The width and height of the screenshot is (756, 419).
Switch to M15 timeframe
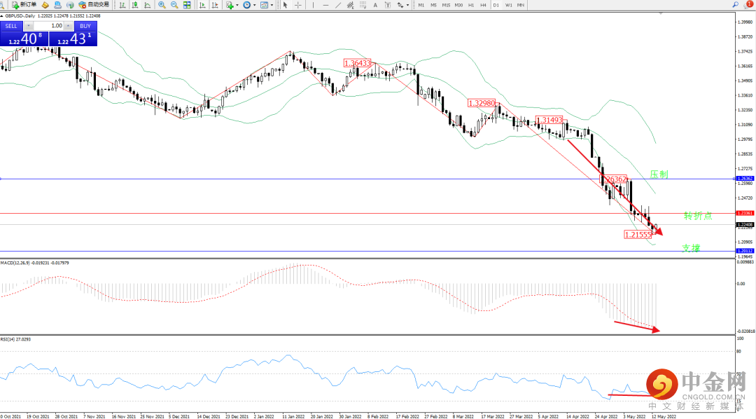pos(446,5)
